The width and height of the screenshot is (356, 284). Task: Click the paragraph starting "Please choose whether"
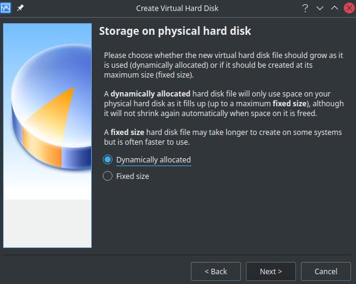(x=224, y=65)
